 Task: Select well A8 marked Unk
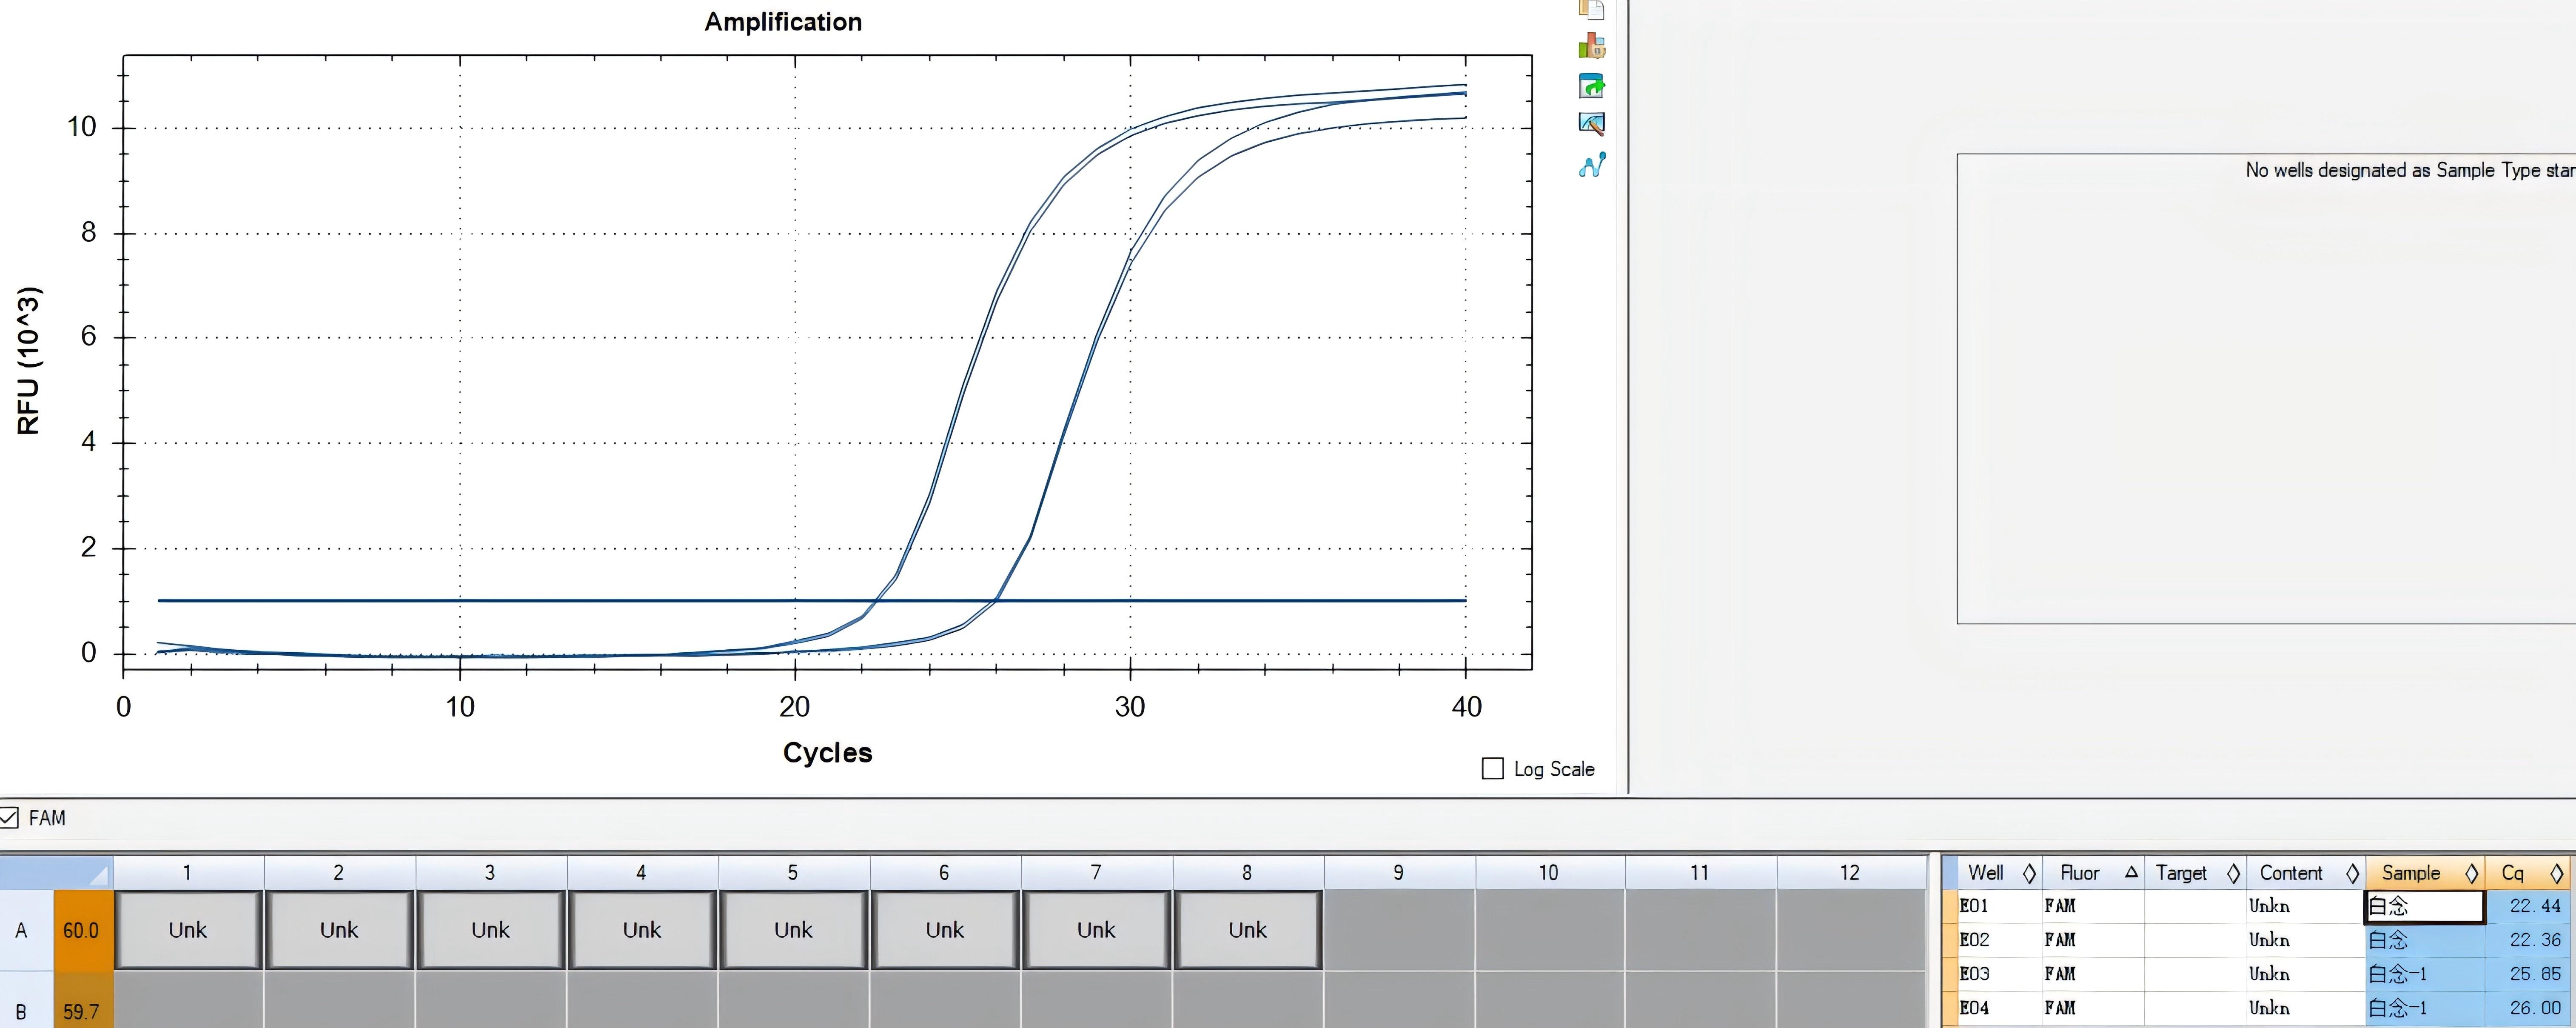point(1248,930)
